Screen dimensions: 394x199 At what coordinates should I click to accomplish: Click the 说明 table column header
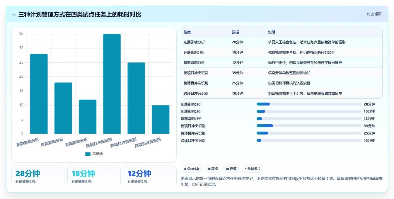(272, 32)
